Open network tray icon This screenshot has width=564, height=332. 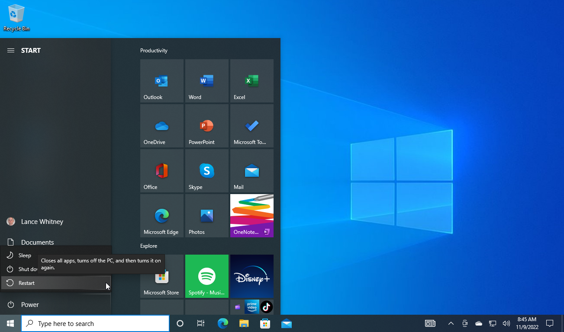(x=493, y=323)
